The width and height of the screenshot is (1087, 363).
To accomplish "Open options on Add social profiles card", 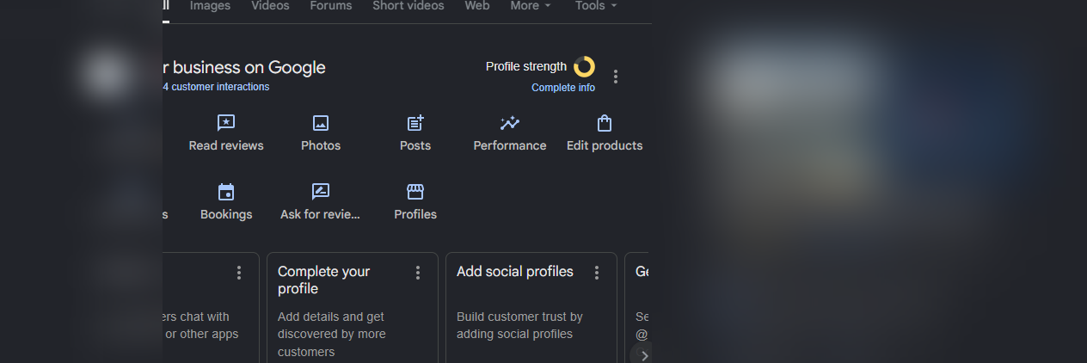I will pos(597,273).
